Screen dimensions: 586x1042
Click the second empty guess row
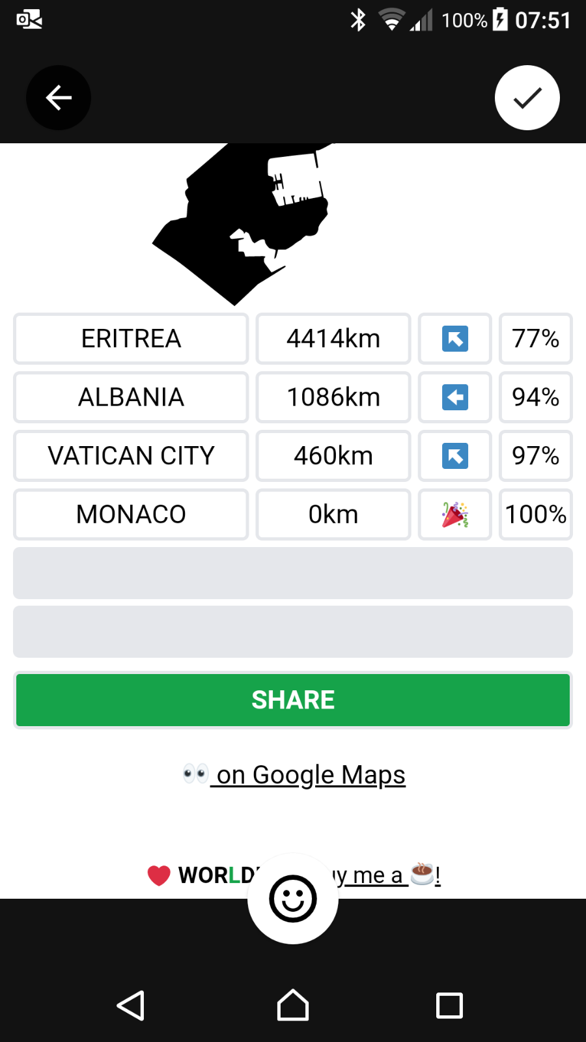click(x=293, y=632)
